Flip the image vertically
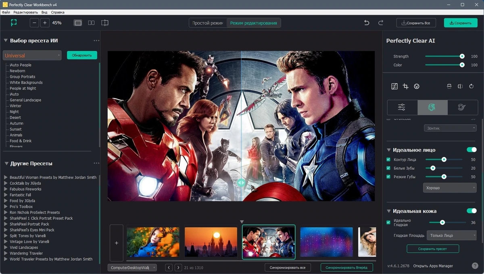Screen dimensions: 484x274 pos(449,86)
